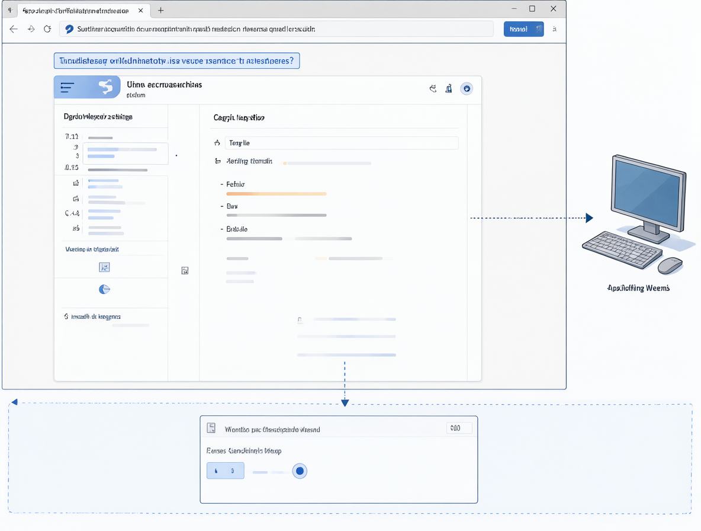Click the document icon in the bottom panel header
Screen dimensions: 701x531
click(x=211, y=428)
